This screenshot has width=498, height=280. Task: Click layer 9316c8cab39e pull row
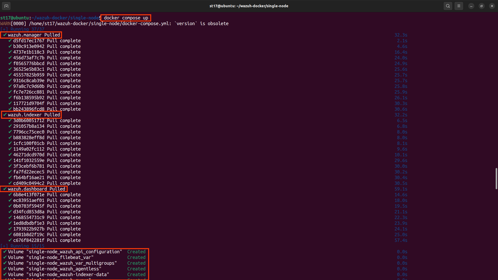pos(44,81)
